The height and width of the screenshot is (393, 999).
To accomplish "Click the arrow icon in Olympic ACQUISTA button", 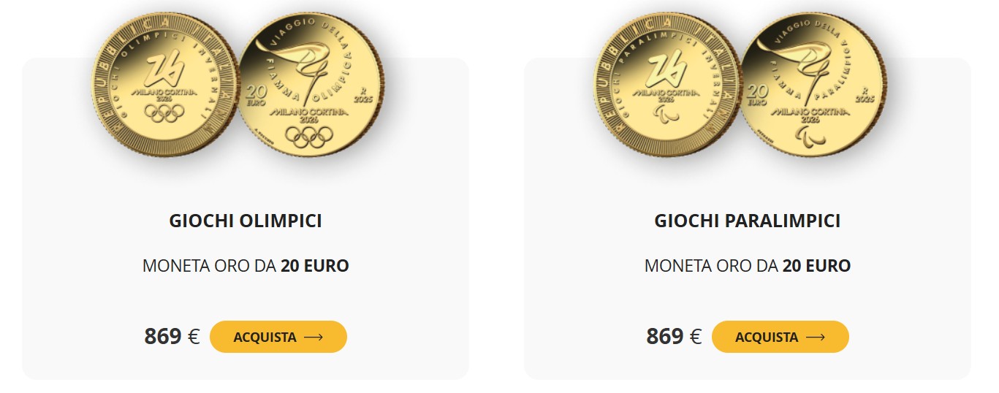I will (314, 337).
